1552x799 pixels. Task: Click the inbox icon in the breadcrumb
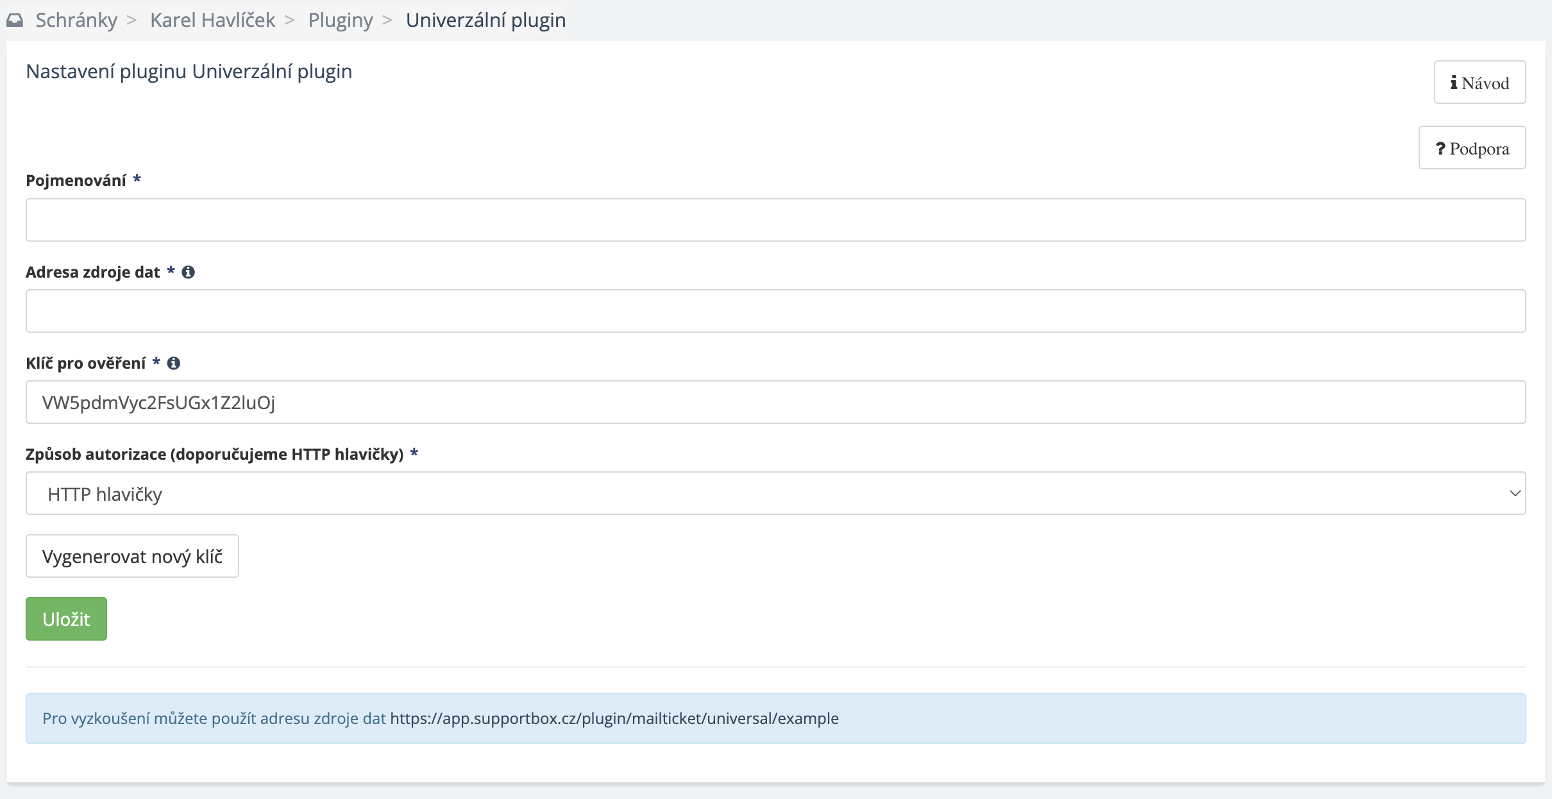tap(15, 21)
